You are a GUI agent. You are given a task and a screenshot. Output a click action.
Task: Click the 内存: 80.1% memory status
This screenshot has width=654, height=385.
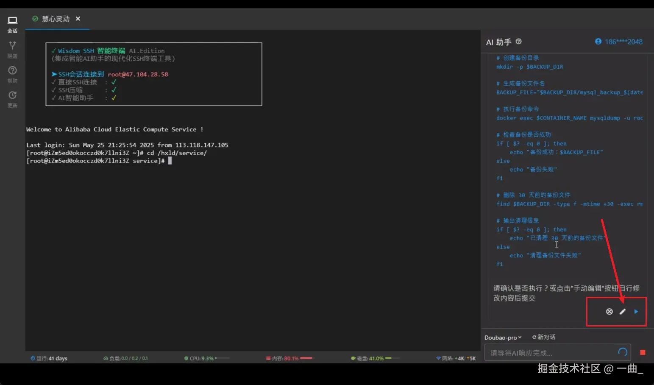290,358
